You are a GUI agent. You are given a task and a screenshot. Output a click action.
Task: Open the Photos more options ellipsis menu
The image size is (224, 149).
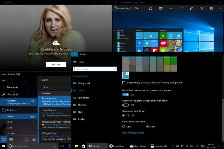click(x=220, y=8)
